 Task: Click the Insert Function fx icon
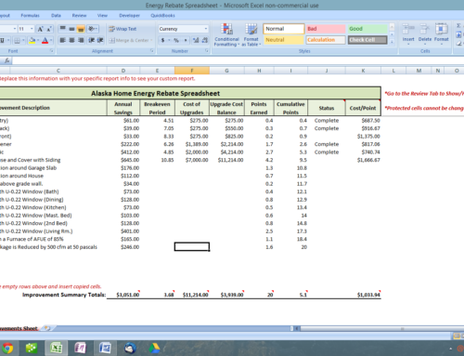6,60
